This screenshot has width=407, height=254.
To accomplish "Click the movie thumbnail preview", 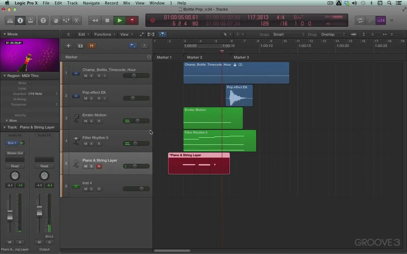I will [x=30, y=55].
